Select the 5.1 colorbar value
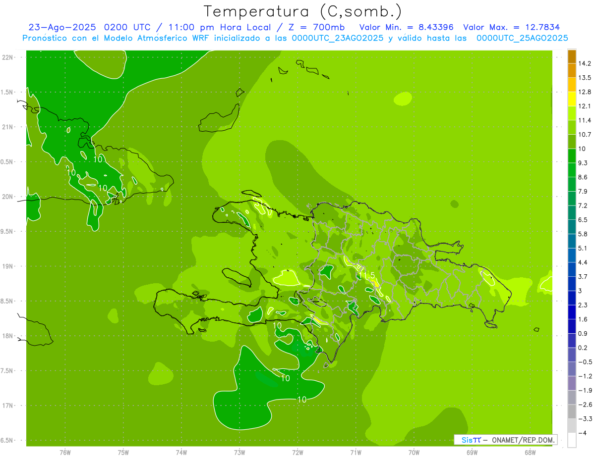The image size is (595, 459). 583,248
